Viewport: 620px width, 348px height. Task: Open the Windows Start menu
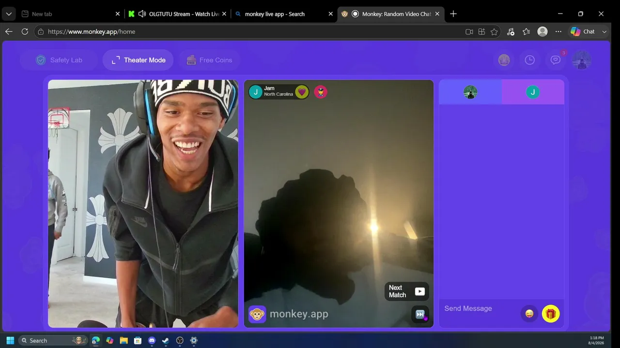[x=10, y=340]
